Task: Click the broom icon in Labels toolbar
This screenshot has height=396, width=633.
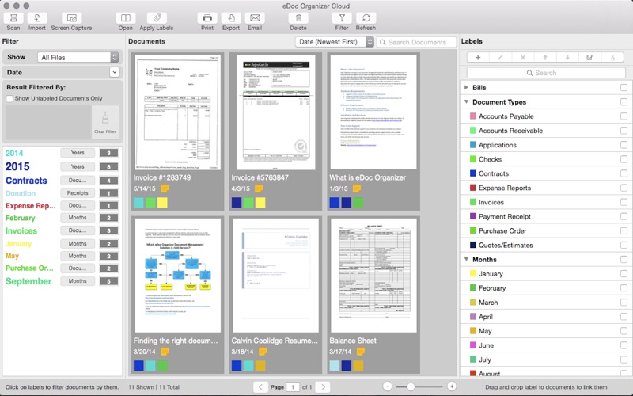Action: click(612, 57)
